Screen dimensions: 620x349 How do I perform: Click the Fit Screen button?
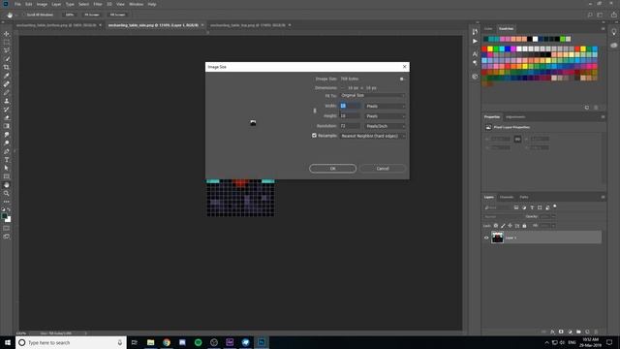point(92,15)
